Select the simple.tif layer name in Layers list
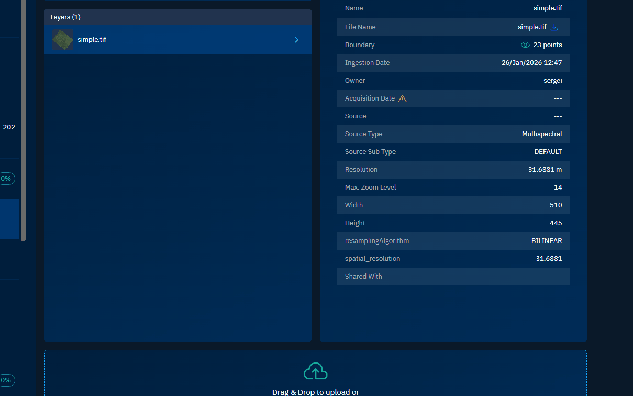633x396 pixels. pos(92,40)
